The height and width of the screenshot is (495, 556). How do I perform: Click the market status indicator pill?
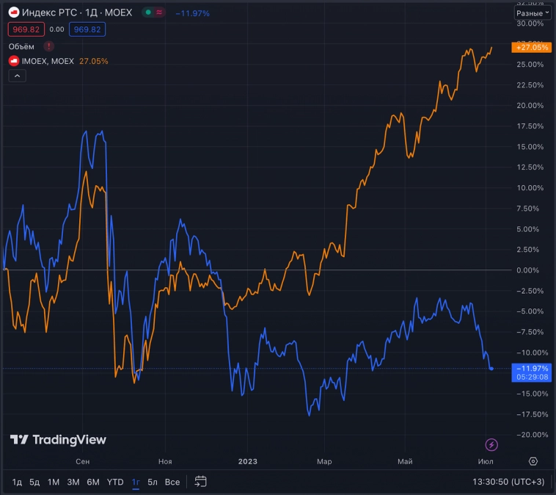point(154,13)
